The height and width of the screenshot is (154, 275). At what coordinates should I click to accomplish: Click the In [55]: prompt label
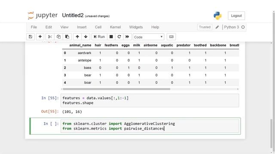point(50,98)
